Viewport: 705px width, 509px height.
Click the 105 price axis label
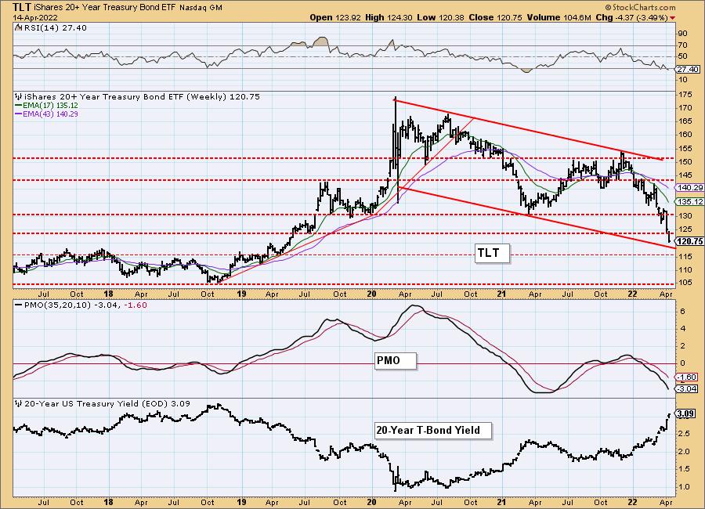point(685,283)
